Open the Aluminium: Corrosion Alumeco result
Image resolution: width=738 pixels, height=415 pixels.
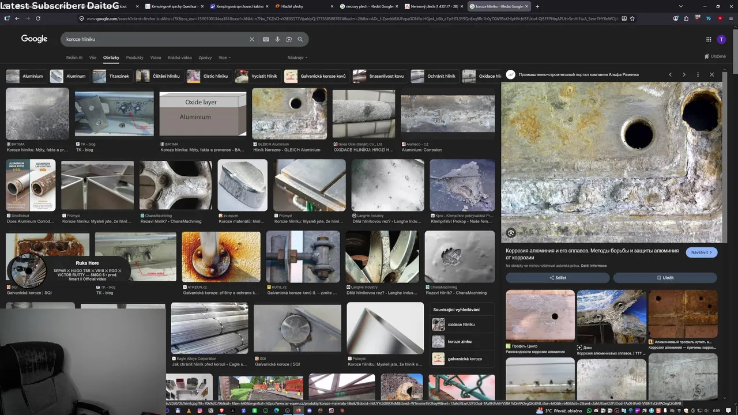[x=448, y=114]
